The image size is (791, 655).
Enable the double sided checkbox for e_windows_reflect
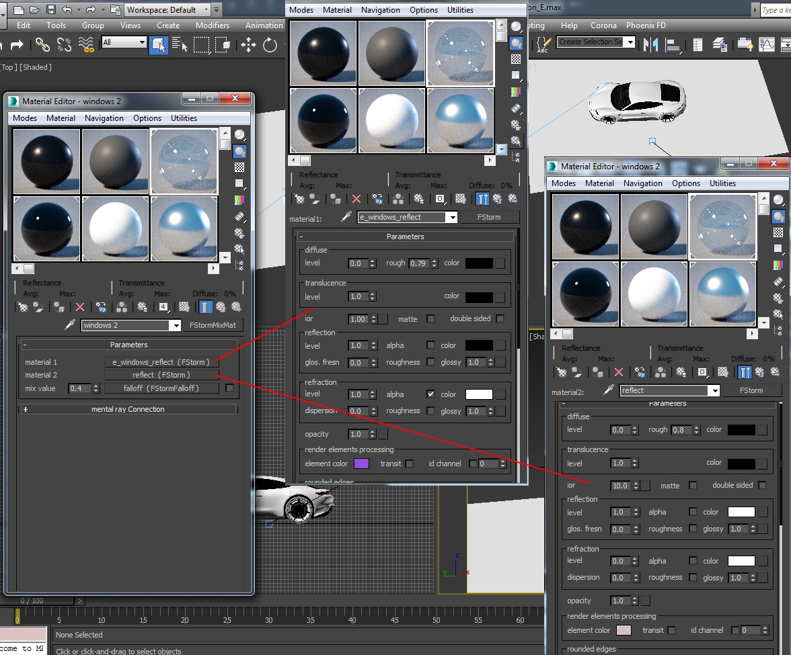[499, 318]
